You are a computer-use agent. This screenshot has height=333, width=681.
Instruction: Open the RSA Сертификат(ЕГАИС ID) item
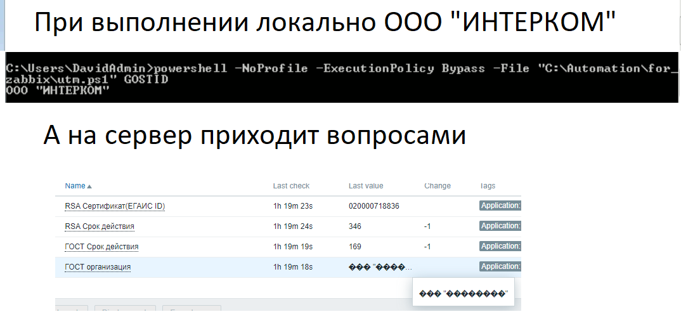point(115,206)
